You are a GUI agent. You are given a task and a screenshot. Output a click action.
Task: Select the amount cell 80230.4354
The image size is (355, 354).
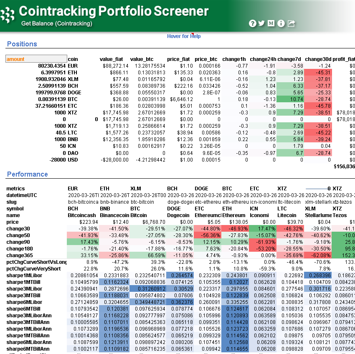point(52,66)
